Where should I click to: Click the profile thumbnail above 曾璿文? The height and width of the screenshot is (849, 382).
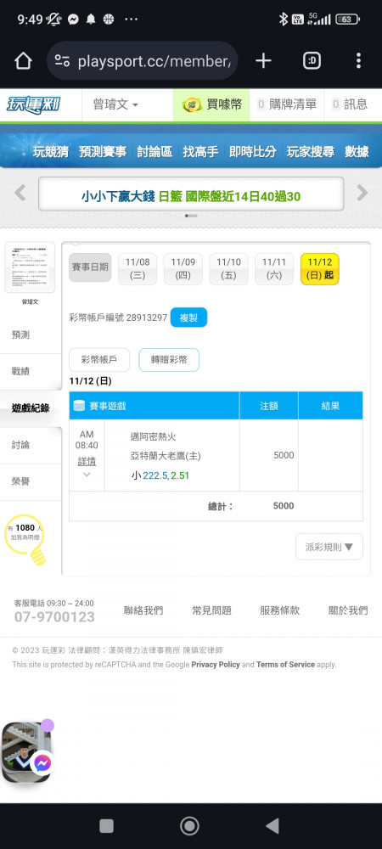[30, 267]
